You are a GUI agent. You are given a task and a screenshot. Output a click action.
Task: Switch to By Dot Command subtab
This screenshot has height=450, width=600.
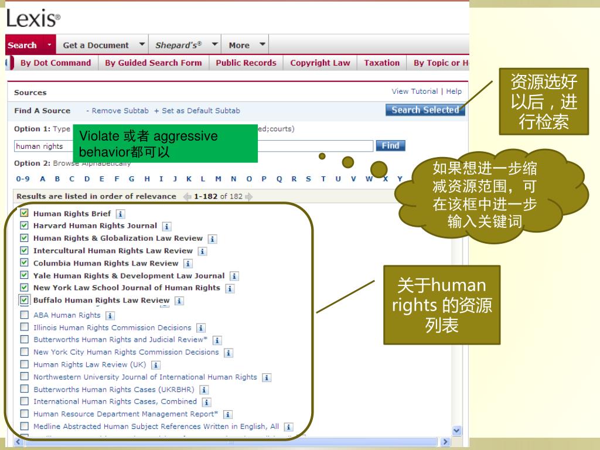click(x=56, y=63)
